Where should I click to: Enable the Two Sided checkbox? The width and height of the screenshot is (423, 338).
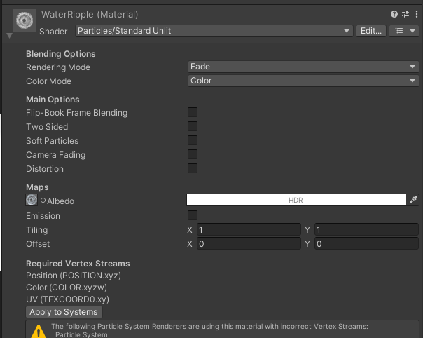point(193,126)
